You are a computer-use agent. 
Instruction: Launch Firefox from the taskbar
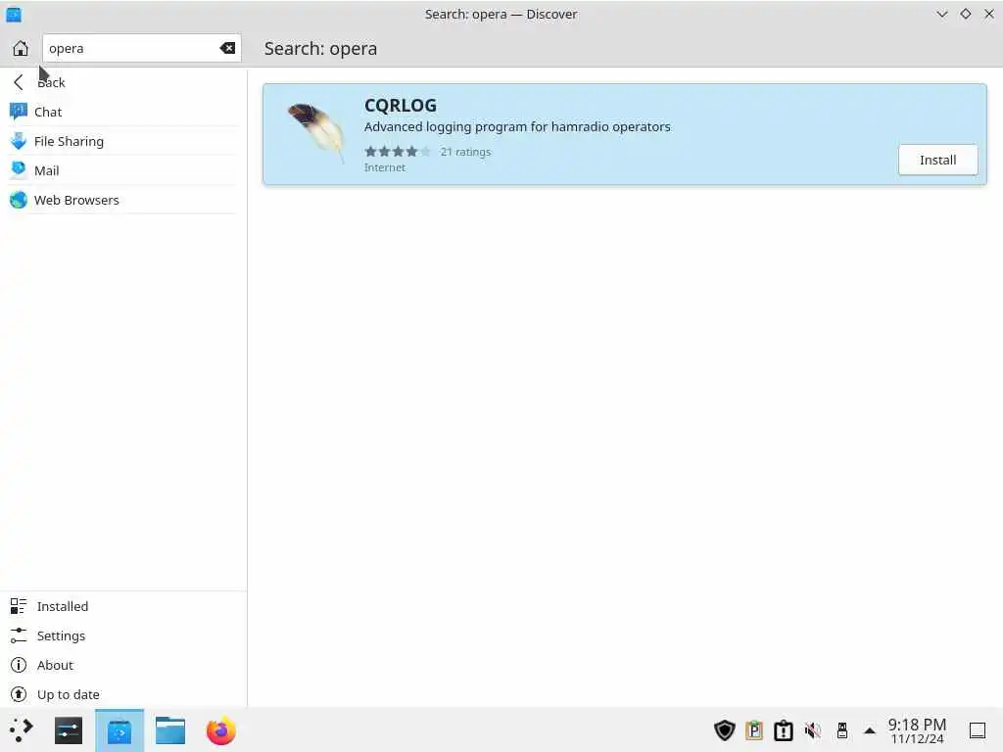pos(221,730)
